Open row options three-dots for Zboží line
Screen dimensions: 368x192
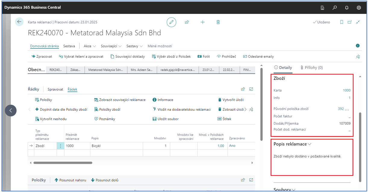tap(60, 146)
